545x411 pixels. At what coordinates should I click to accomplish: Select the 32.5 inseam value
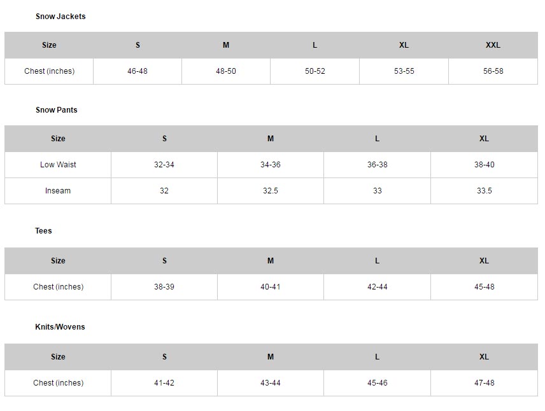(x=271, y=191)
